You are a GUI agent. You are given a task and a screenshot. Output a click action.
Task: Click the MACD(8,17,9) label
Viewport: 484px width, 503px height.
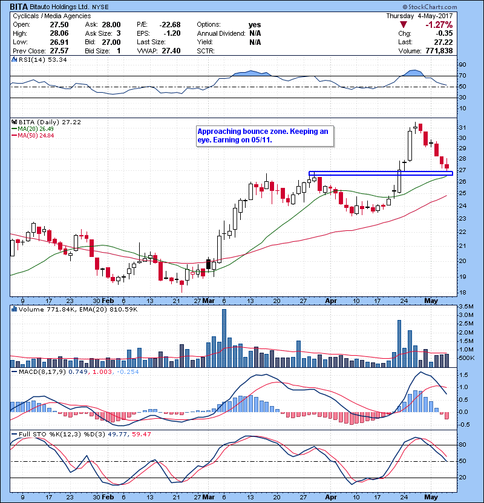(42, 372)
